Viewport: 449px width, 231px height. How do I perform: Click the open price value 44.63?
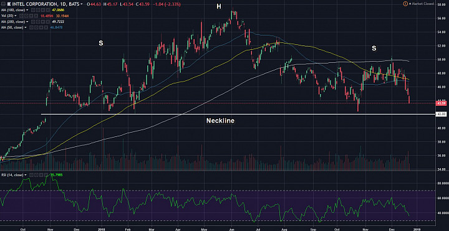[x=95, y=4]
